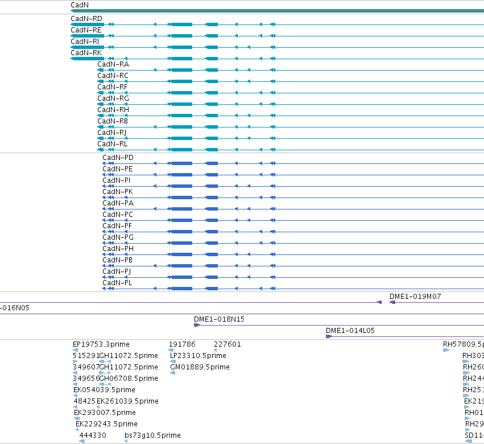Click the arrow glyph under GM01889.5prime
The image size is (484, 444).
(x=173, y=373)
